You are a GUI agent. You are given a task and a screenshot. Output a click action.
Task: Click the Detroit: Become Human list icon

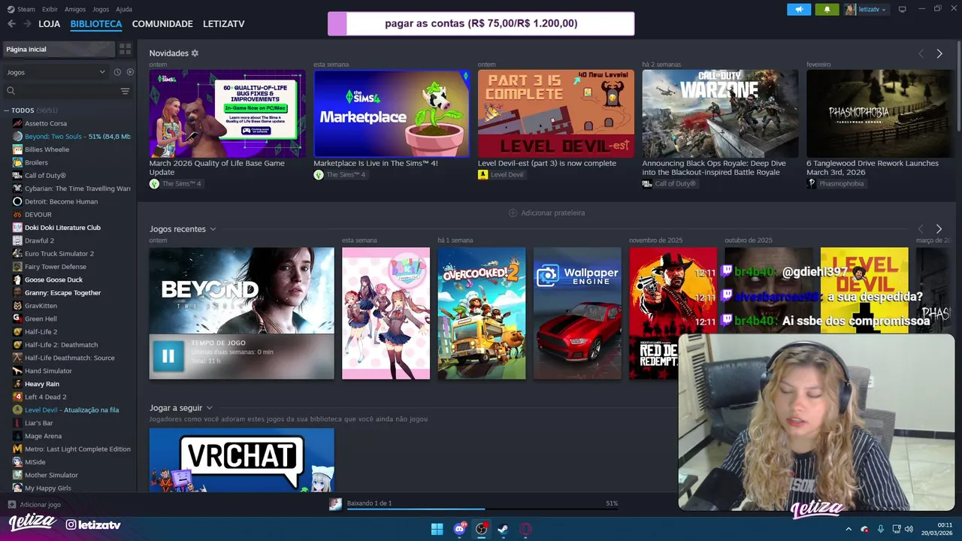17,201
